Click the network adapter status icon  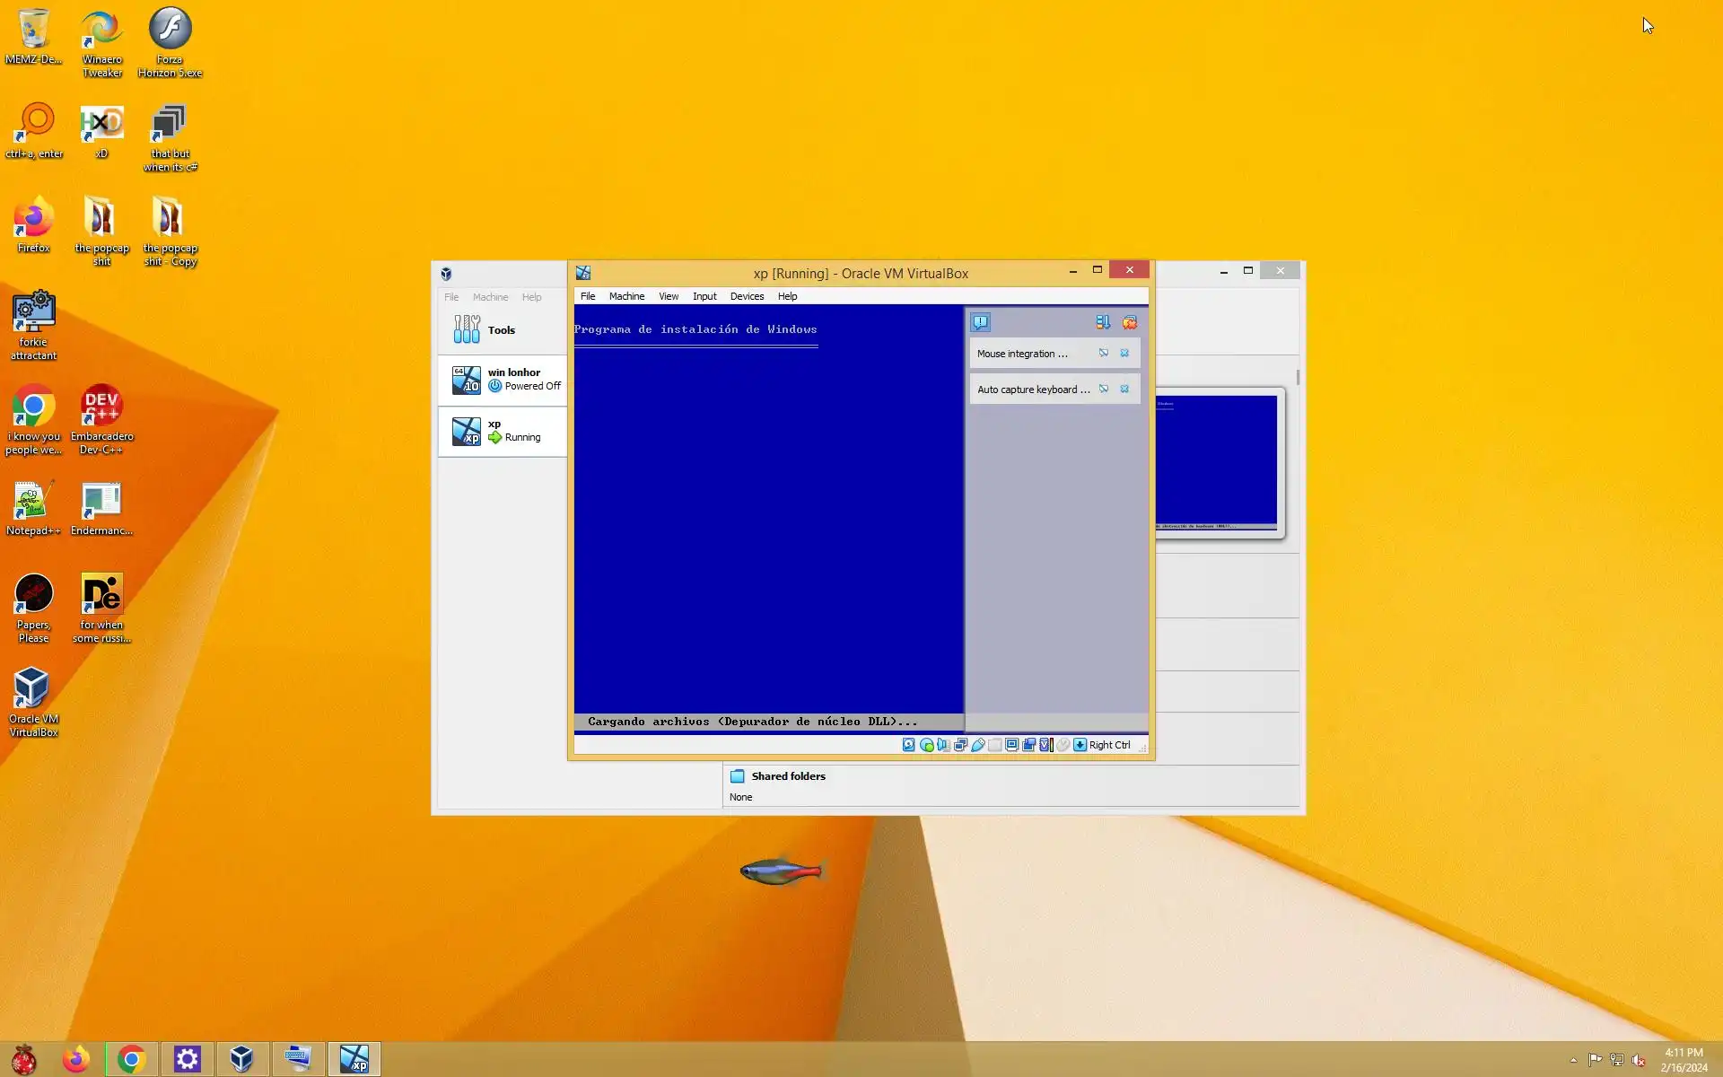[960, 745]
